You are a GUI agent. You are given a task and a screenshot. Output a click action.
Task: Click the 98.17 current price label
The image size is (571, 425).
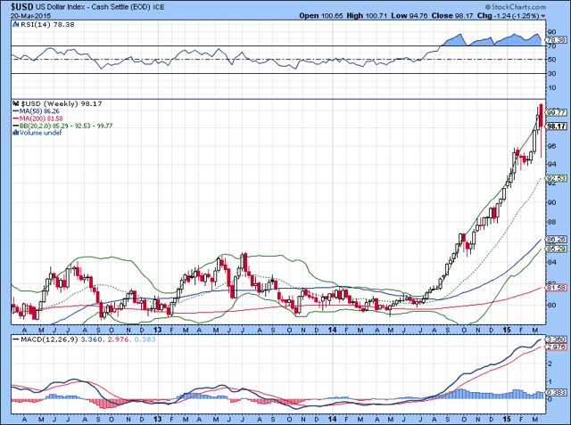(x=557, y=127)
